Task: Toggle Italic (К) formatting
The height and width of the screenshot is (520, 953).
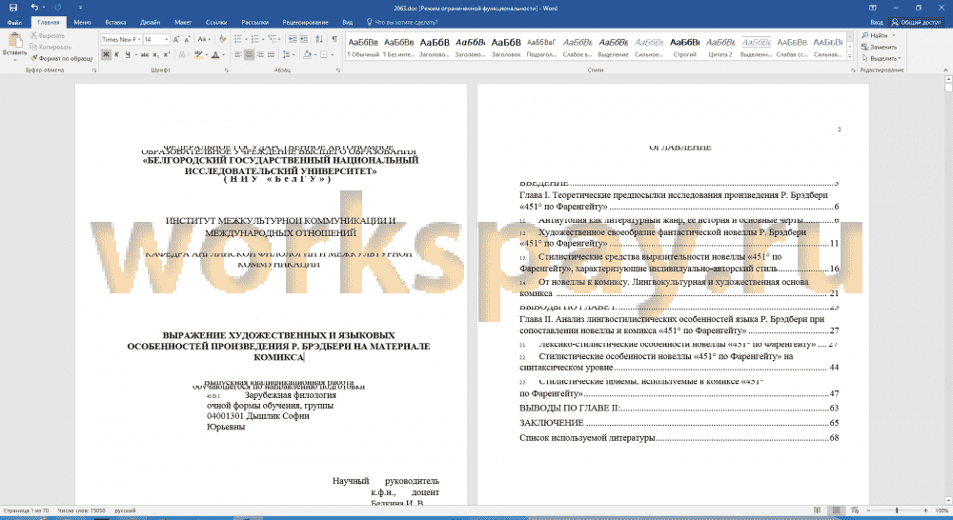Action: point(116,54)
